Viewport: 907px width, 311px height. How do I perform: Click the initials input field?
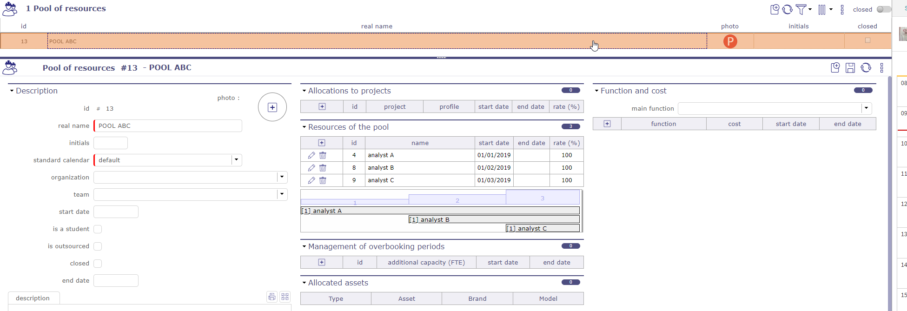point(111,143)
